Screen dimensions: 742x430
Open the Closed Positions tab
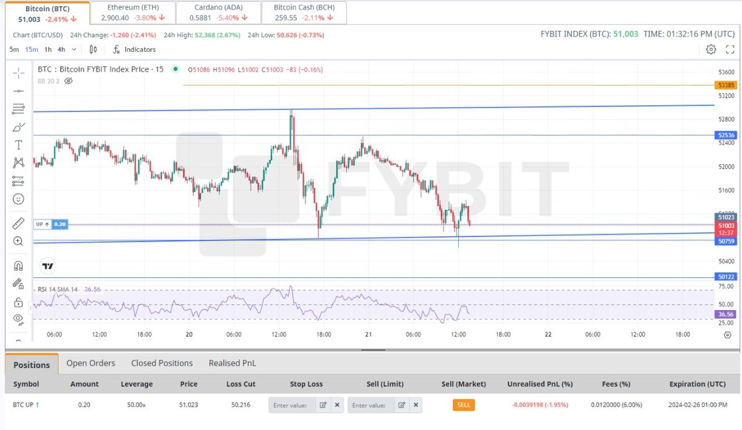tap(162, 363)
